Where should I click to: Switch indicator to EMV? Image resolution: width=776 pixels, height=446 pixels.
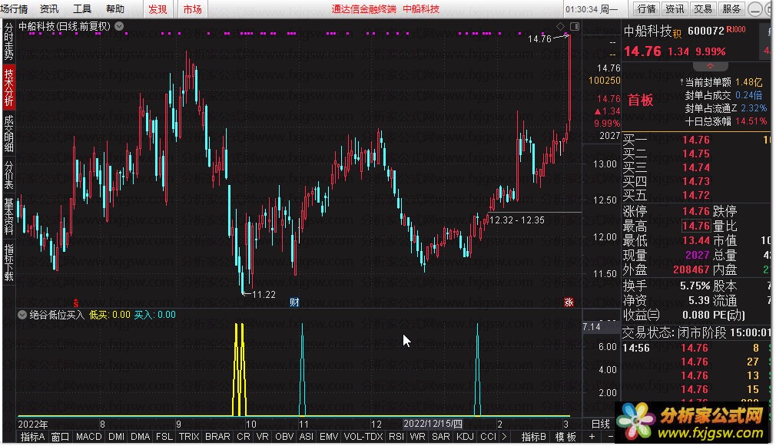coord(329,437)
